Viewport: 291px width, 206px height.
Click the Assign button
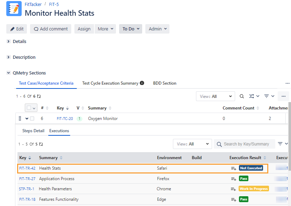(x=84, y=29)
